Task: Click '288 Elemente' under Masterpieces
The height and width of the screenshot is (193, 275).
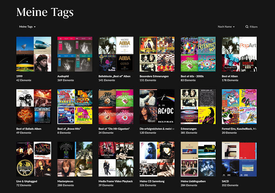Action: tap(66, 185)
